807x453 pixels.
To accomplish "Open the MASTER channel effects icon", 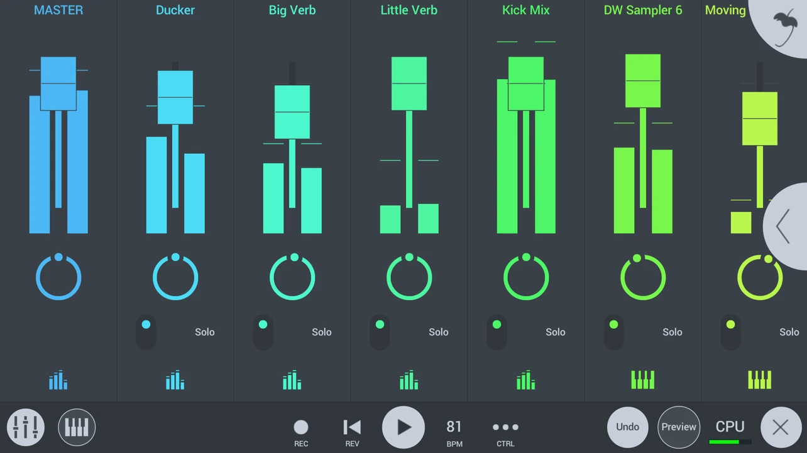I will coord(58,380).
